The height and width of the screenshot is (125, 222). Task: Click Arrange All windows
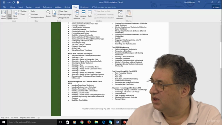pos(83,15)
